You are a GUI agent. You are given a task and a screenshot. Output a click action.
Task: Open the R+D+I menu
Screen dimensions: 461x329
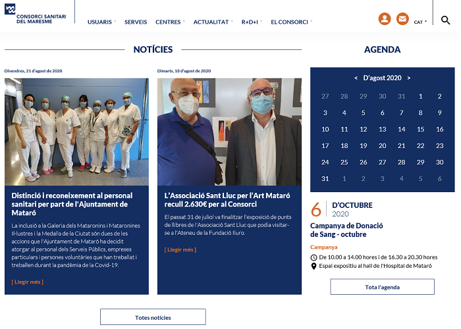251,22
